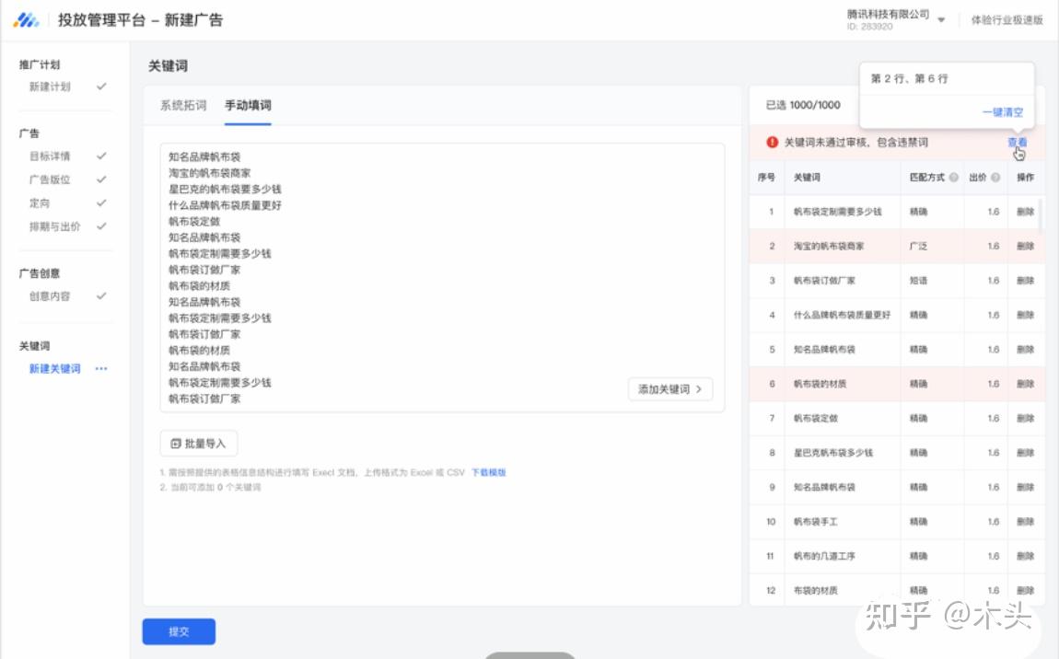Select the 手动填词 tab
The width and height of the screenshot is (1059, 659).
(248, 106)
